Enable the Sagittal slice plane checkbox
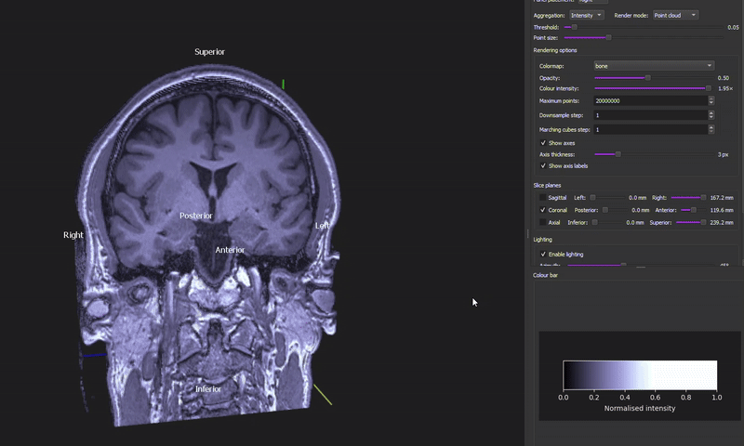 543,197
